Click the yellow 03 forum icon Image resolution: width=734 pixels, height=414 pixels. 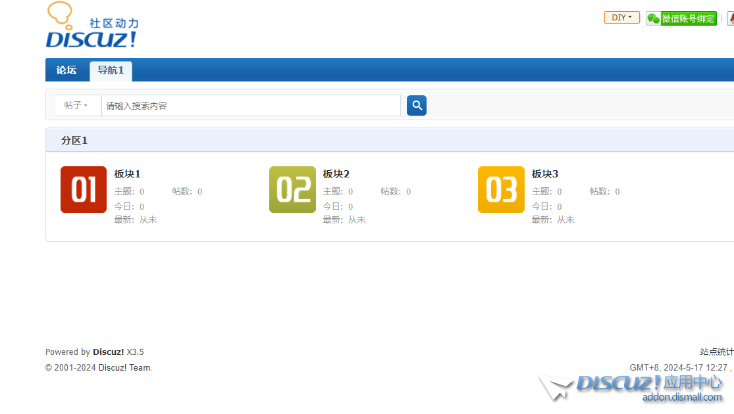[502, 189]
